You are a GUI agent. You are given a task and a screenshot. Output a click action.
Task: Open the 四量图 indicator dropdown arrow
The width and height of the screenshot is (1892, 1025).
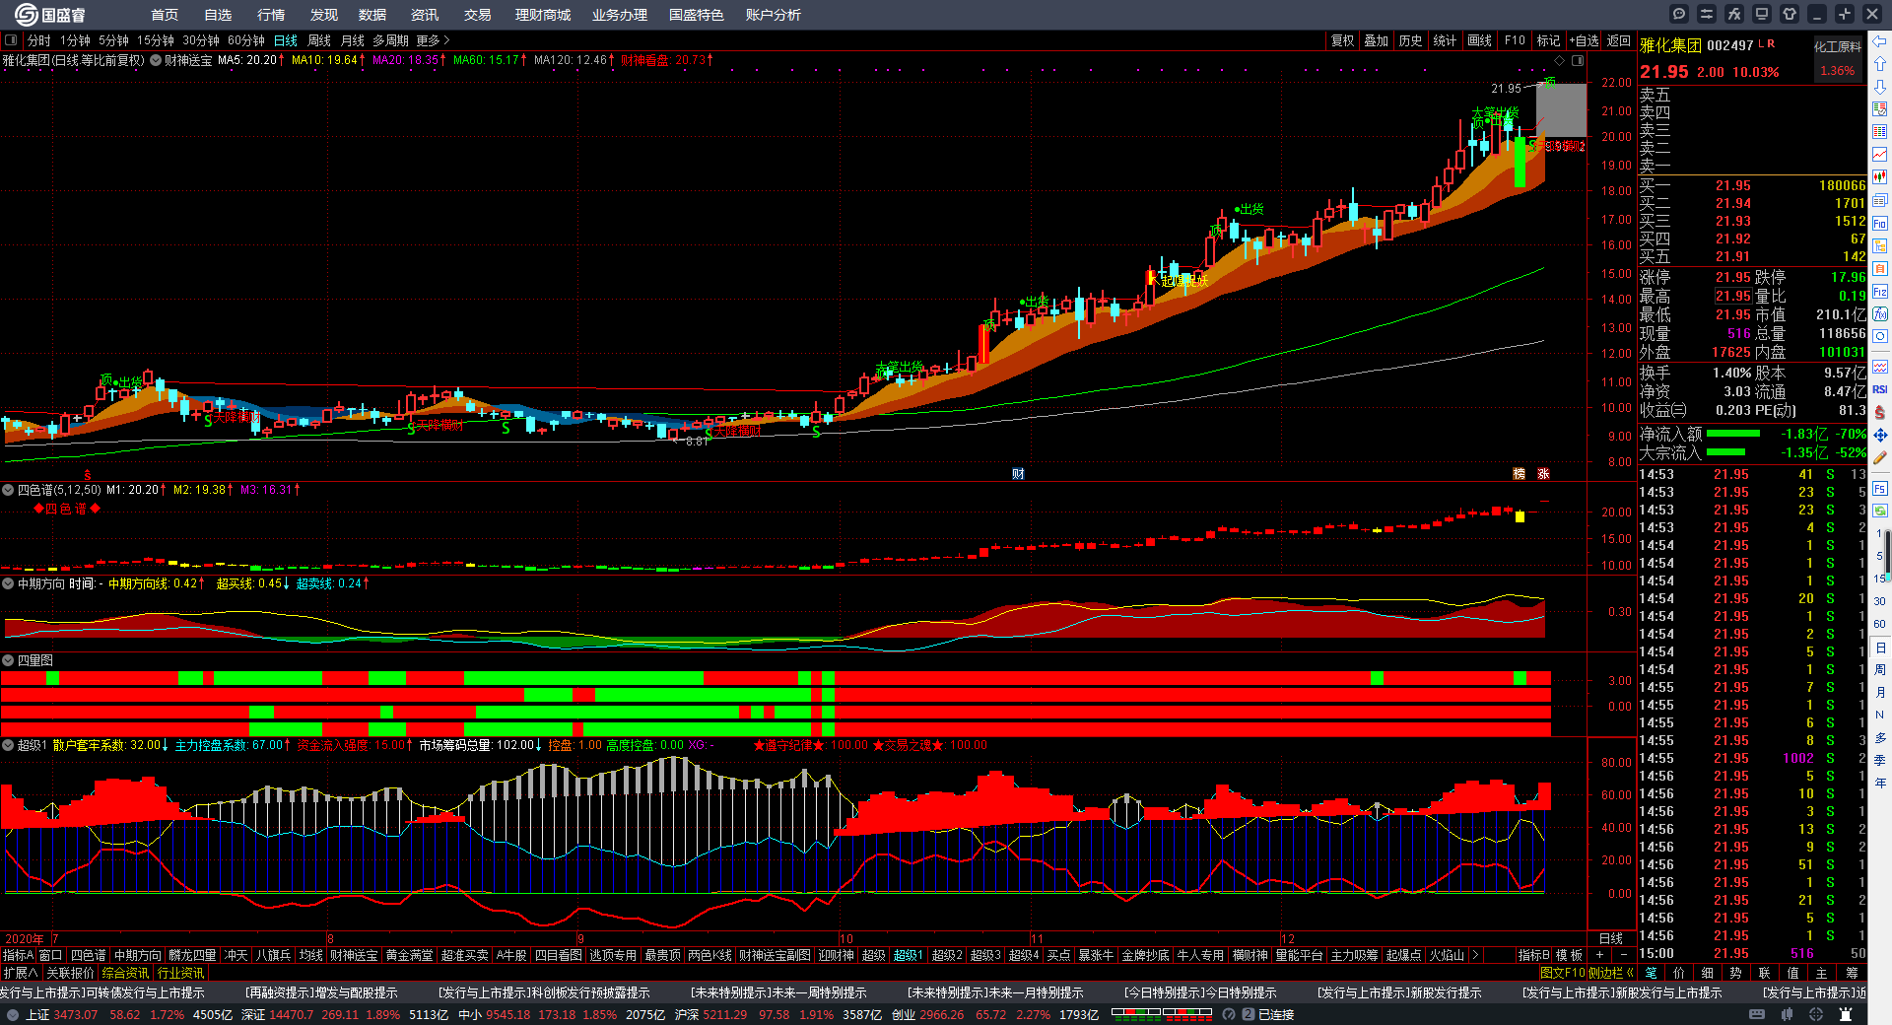click(x=8, y=660)
